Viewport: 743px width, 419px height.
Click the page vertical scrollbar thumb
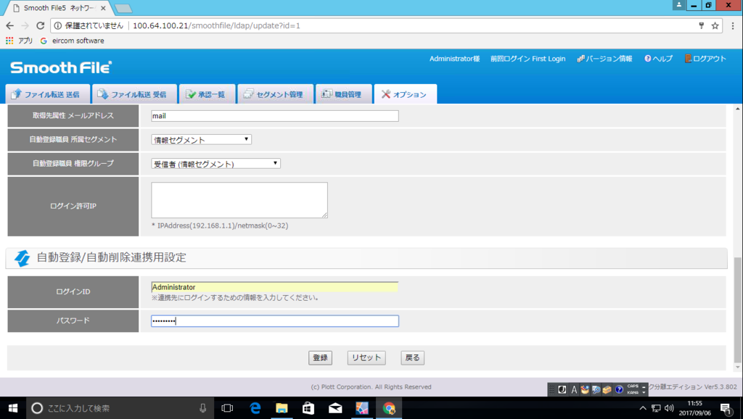(x=737, y=309)
